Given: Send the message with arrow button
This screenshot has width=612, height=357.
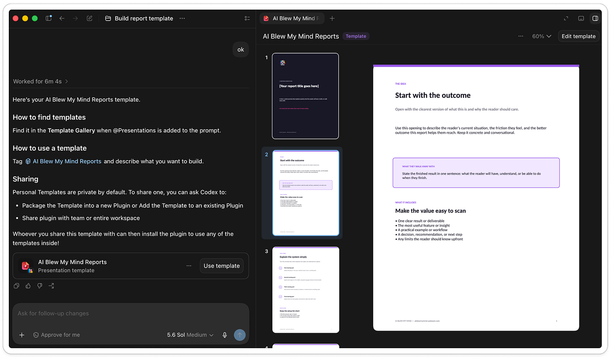Looking at the screenshot, I should point(240,335).
